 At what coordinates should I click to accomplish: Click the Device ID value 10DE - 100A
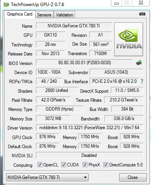[x=49, y=72]
